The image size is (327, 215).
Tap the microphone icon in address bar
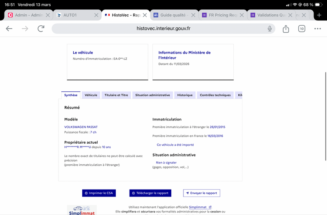(x=270, y=29)
